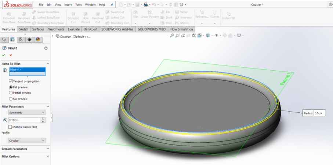This screenshot has width=333, height=165.
Task: Click the New document icon
Action: [121, 4]
